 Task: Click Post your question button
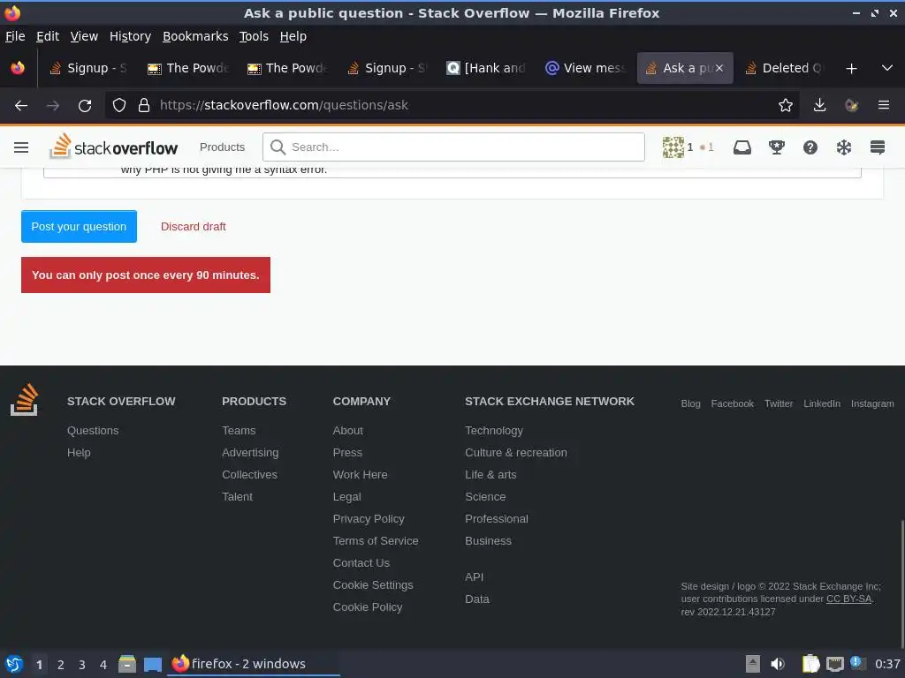coord(79,227)
